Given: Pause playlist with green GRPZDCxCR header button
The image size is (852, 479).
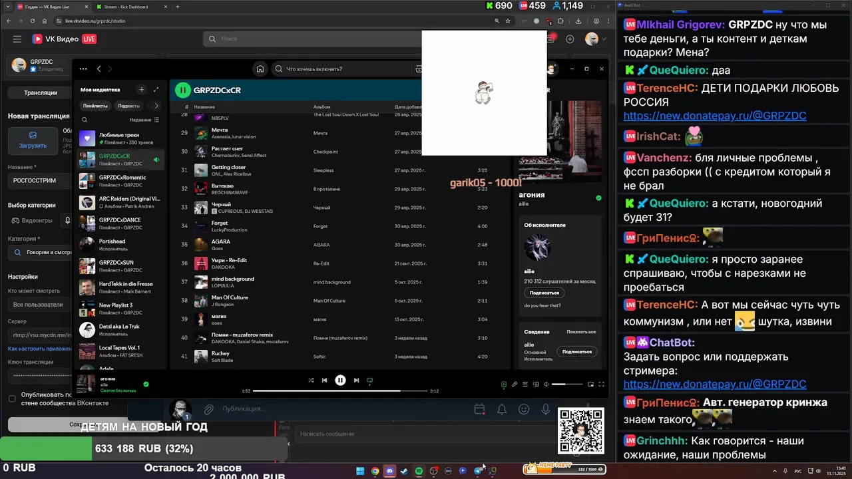Looking at the screenshot, I should click(x=182, y=90).
